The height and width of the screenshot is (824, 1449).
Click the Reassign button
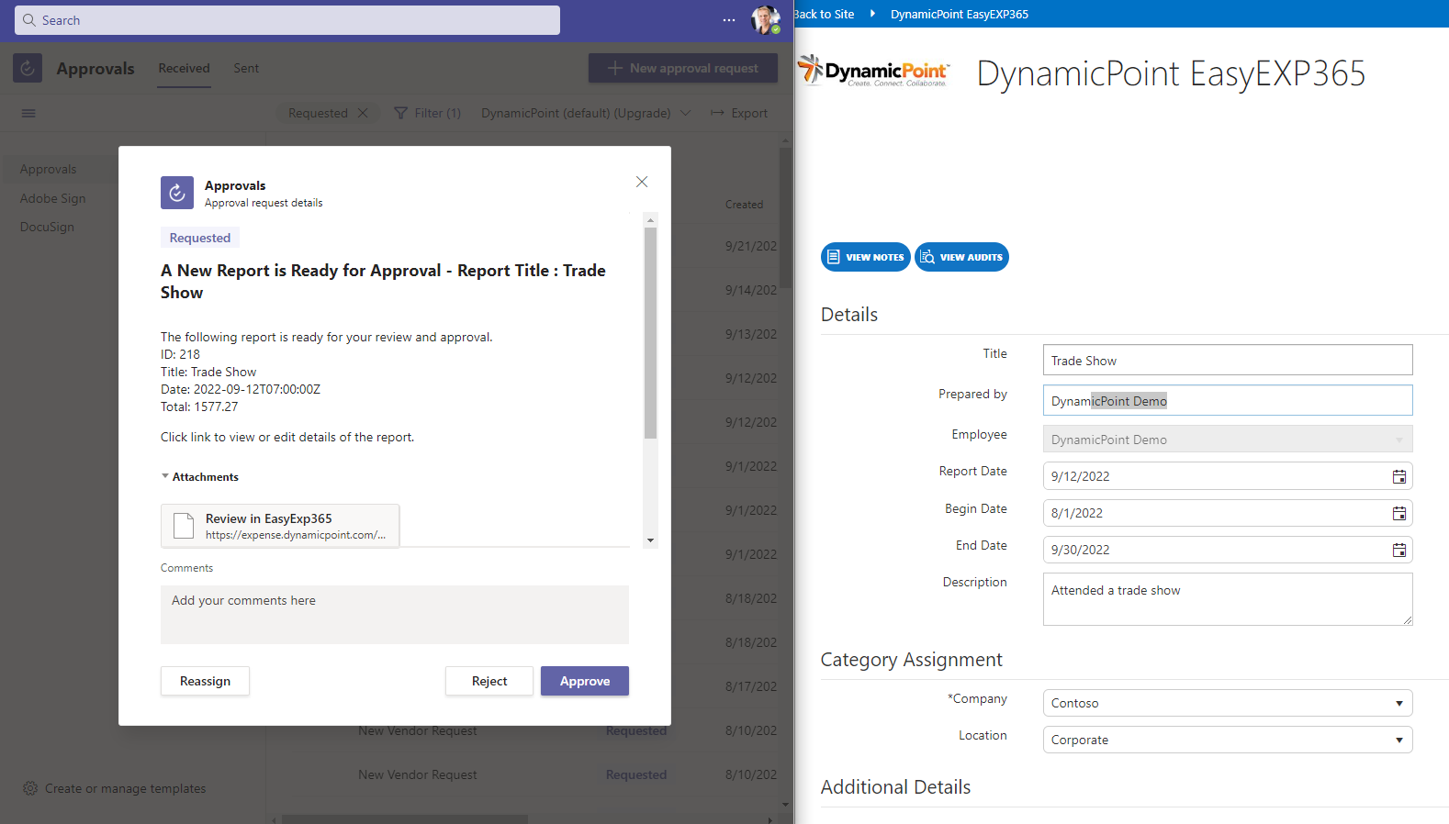pyautogui.click(x=205, y=681)
